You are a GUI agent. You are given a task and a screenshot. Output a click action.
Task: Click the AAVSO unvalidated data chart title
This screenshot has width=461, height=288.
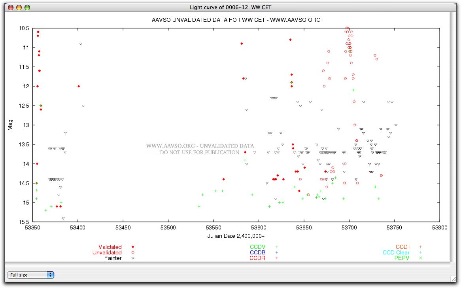pyautogui.click(x=236, y=20)
